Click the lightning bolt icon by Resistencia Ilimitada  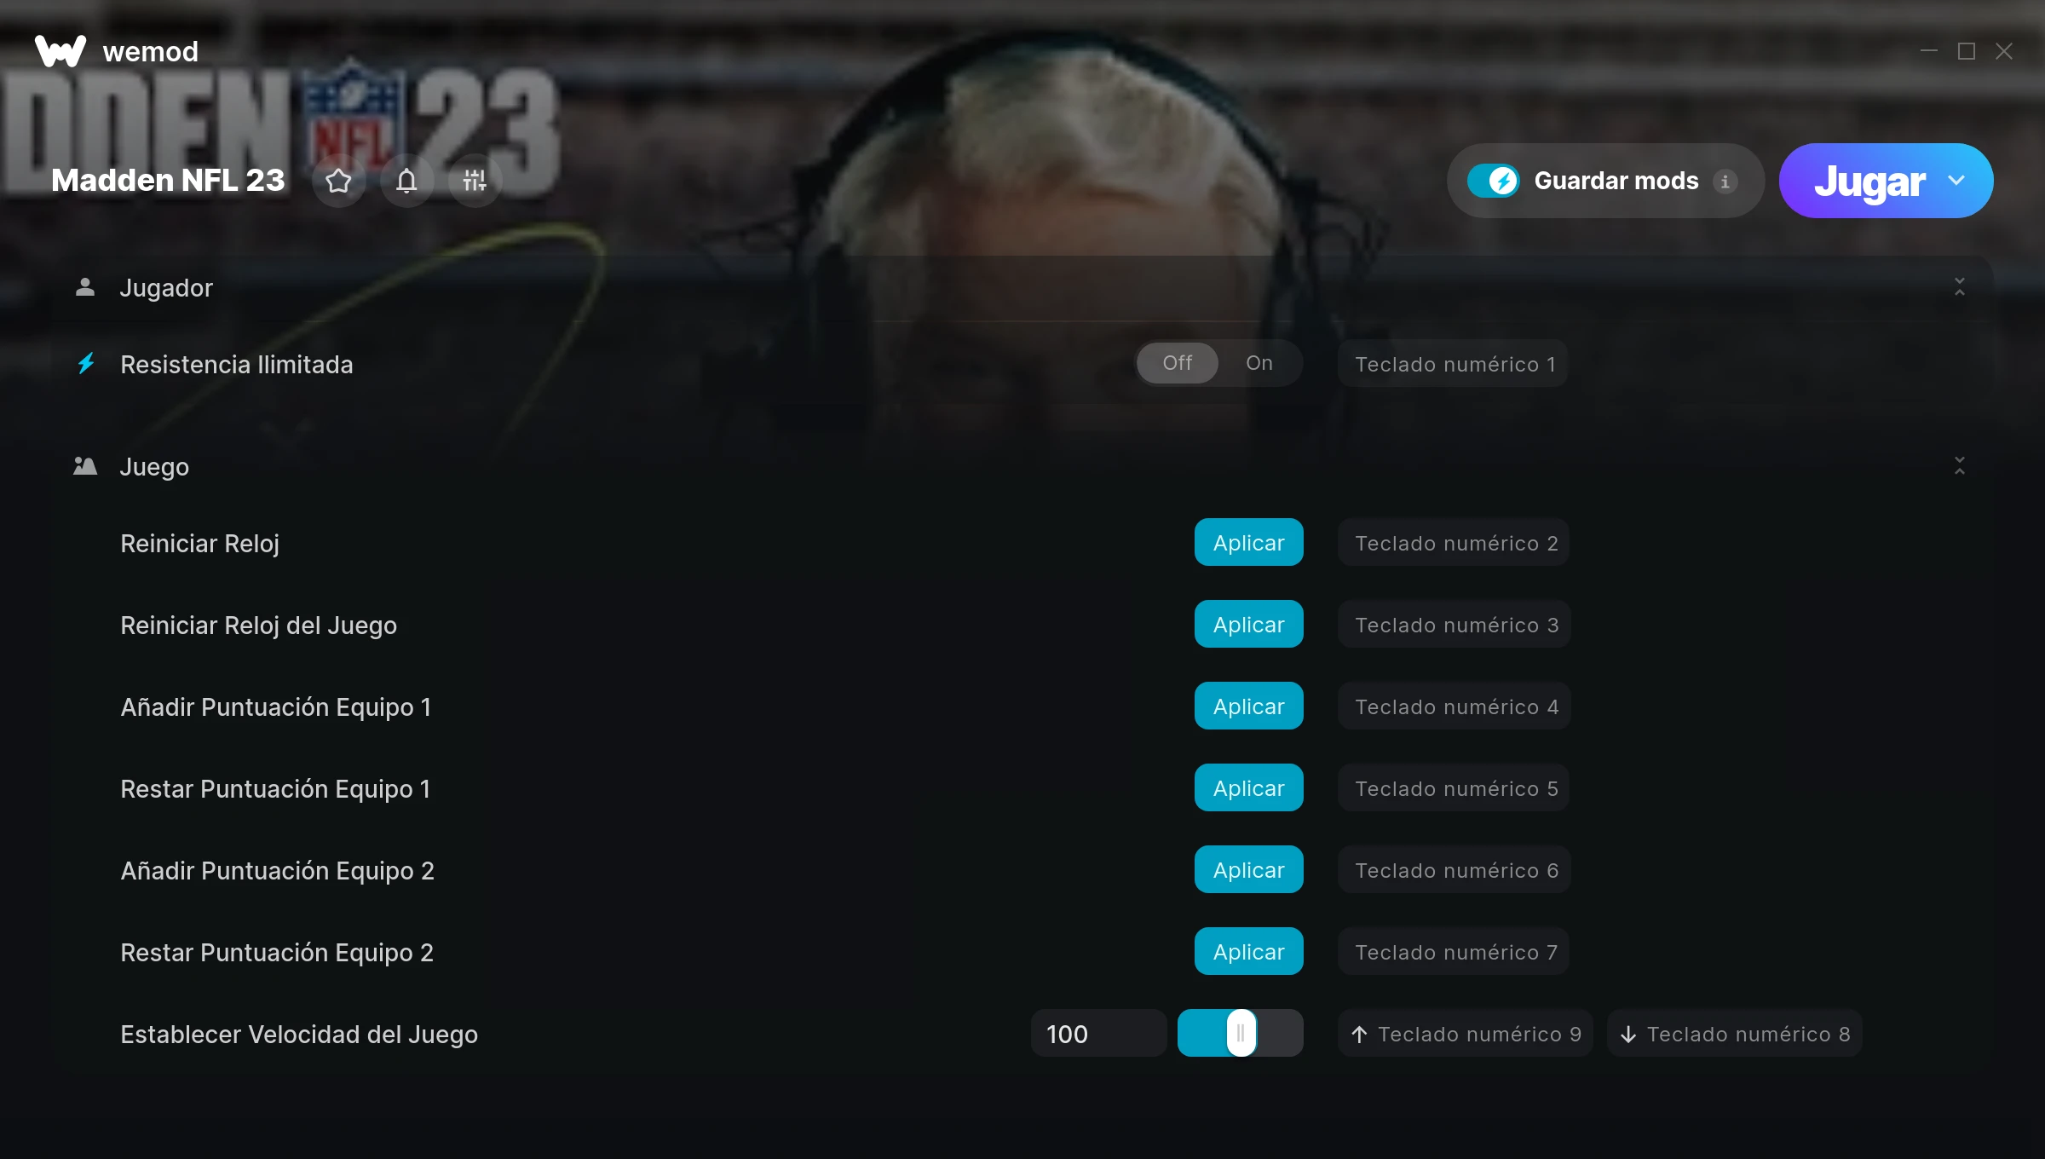[86, 364]
